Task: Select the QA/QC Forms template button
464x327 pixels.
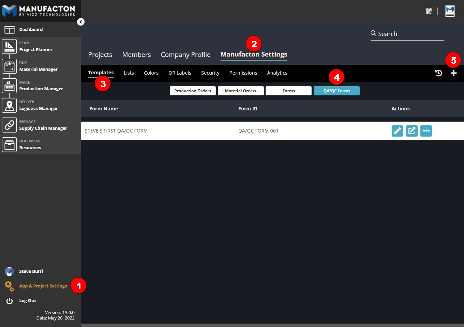Action: pos(336,91)
